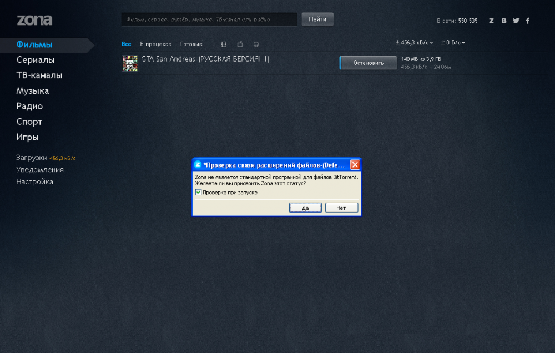Select Фильмы in sidebar
Viewport: 555px width, 353px height.
34,44
